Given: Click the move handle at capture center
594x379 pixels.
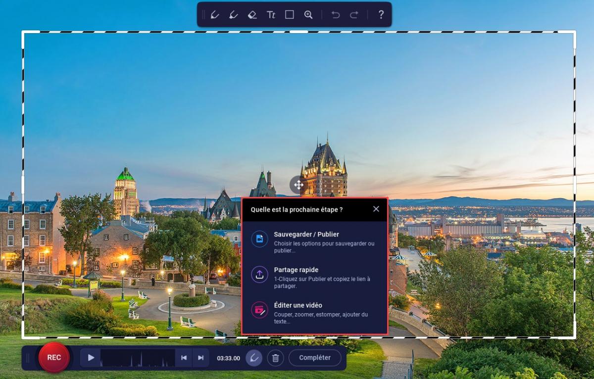Looking at the screenshot, I should click(298, 185).
